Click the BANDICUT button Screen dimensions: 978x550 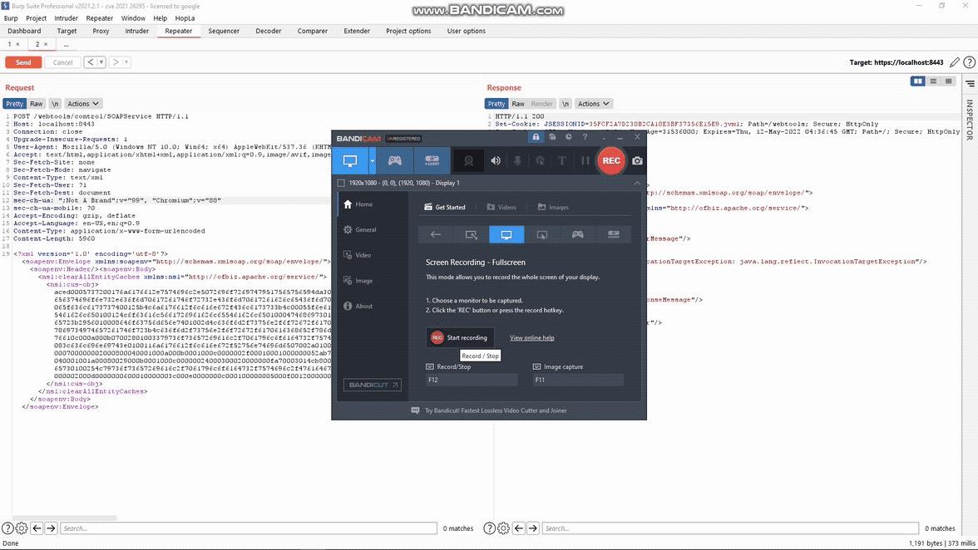pos(373,385)
